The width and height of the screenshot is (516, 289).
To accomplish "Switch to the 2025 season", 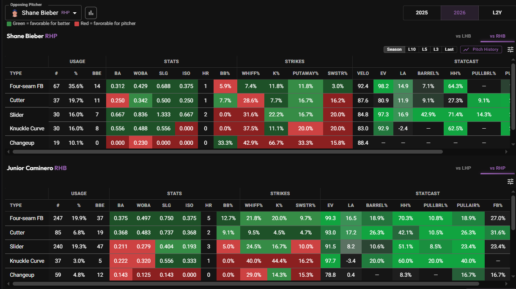I will tap(422, 13).
